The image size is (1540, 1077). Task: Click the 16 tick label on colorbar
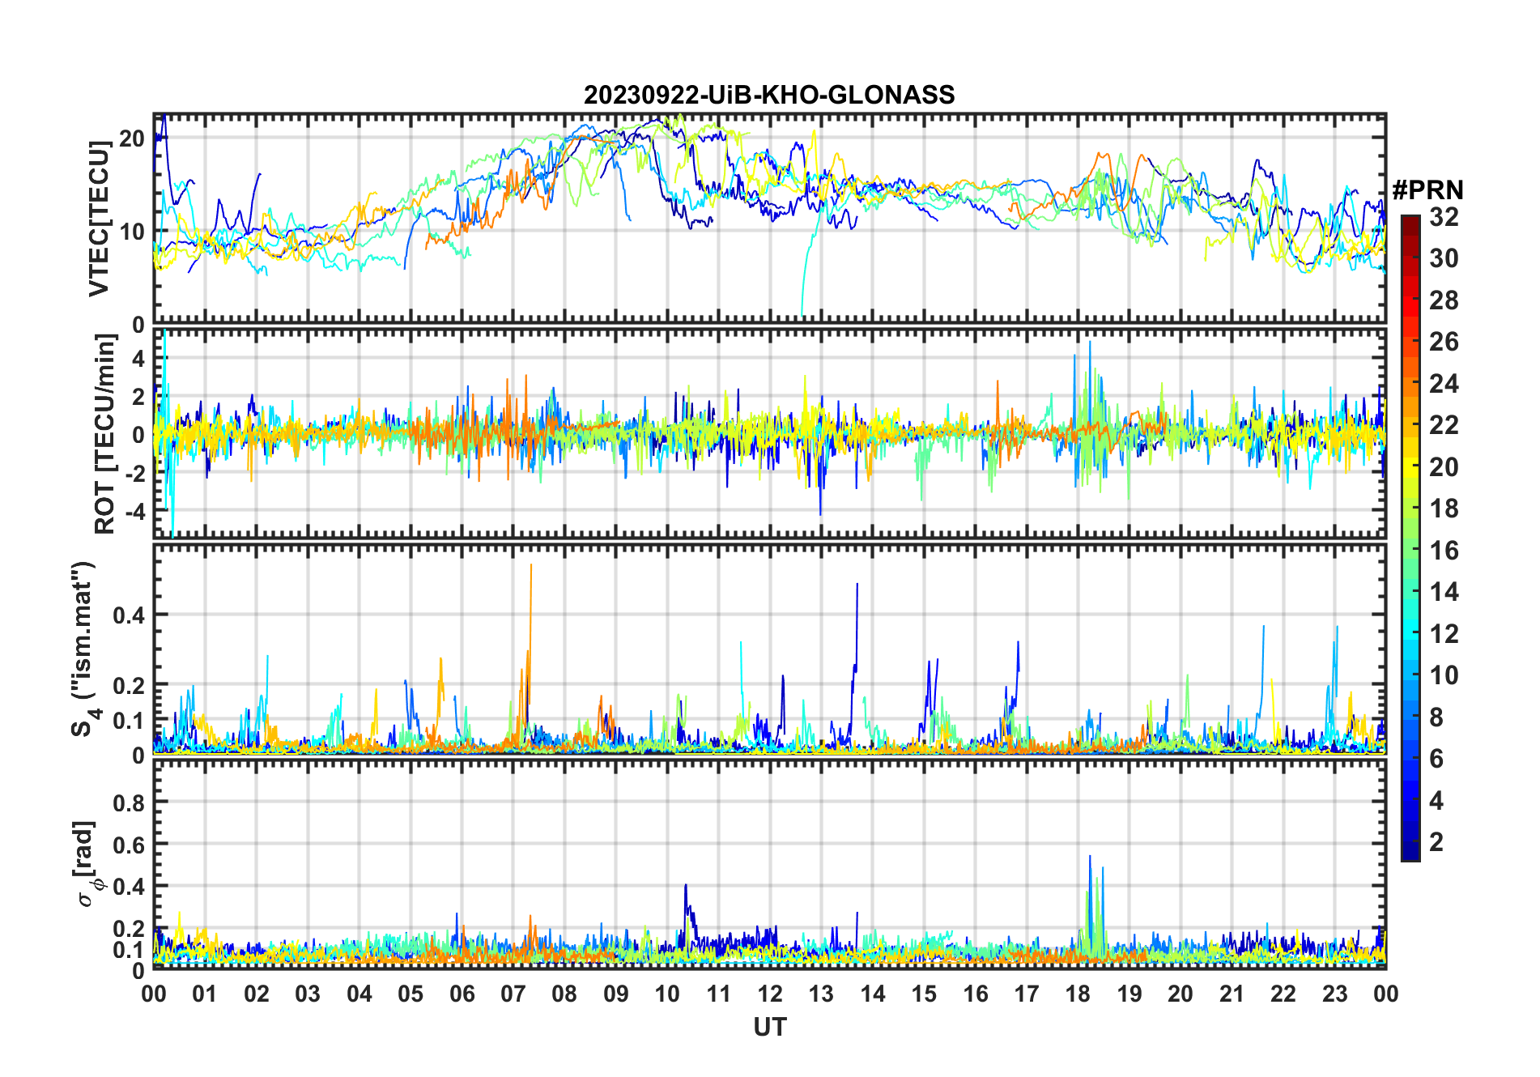click(1444, 551)
